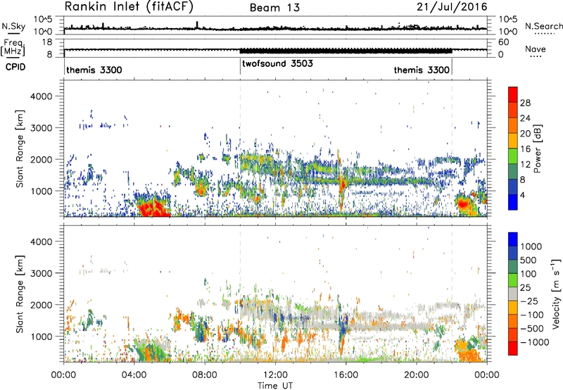Click the '16' label on power colorbar
The image size is (563, 390).
point(525,149)
